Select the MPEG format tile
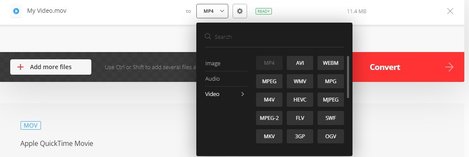This screenshot has height=157, width=469. (269, 81)
